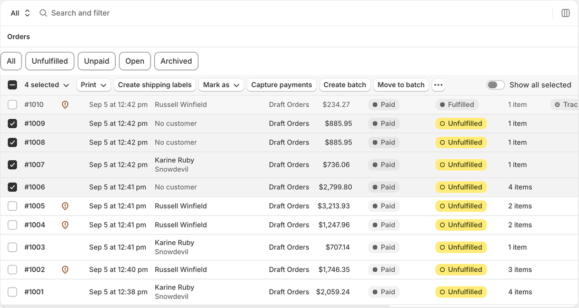Click '3 items' on order #1002
The width and height of the screenshot is (579, 308).
[x=520, y=270]
